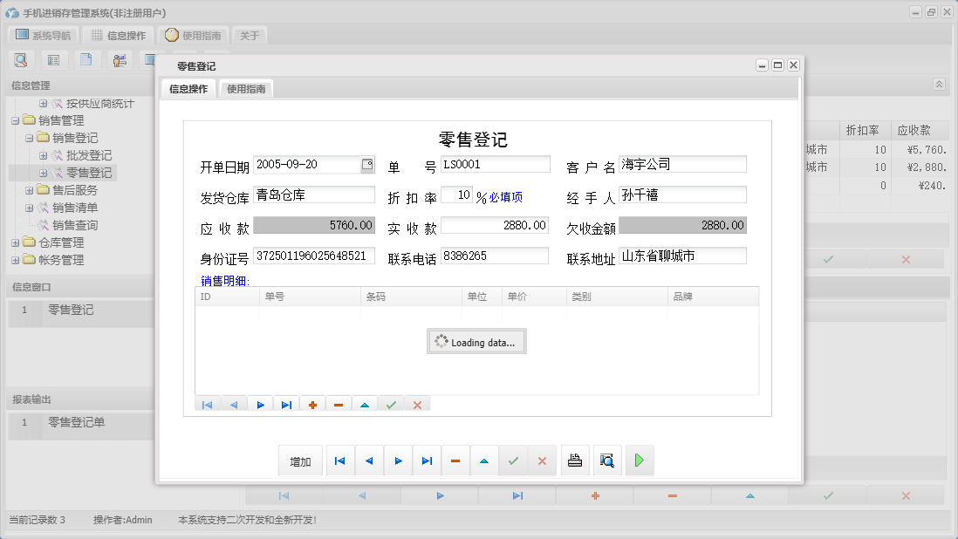Click the 增加 button in the dialog

coord(300,460)
